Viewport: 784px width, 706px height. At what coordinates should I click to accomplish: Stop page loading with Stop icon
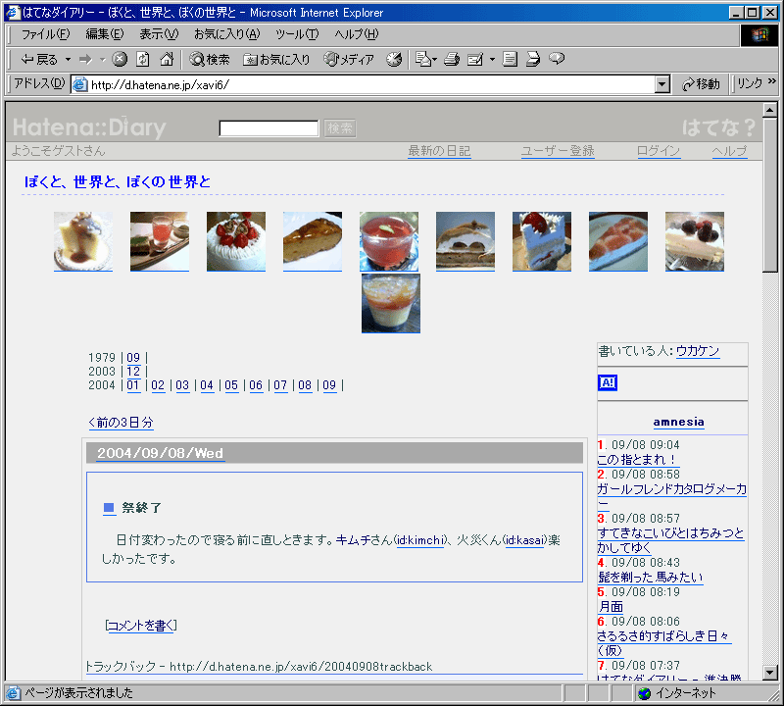(119, 60)
